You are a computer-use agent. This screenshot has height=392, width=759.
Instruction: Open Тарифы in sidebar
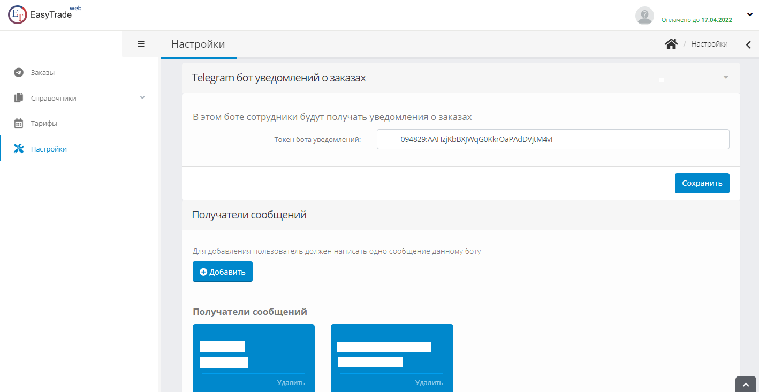[x=44, y=123]
